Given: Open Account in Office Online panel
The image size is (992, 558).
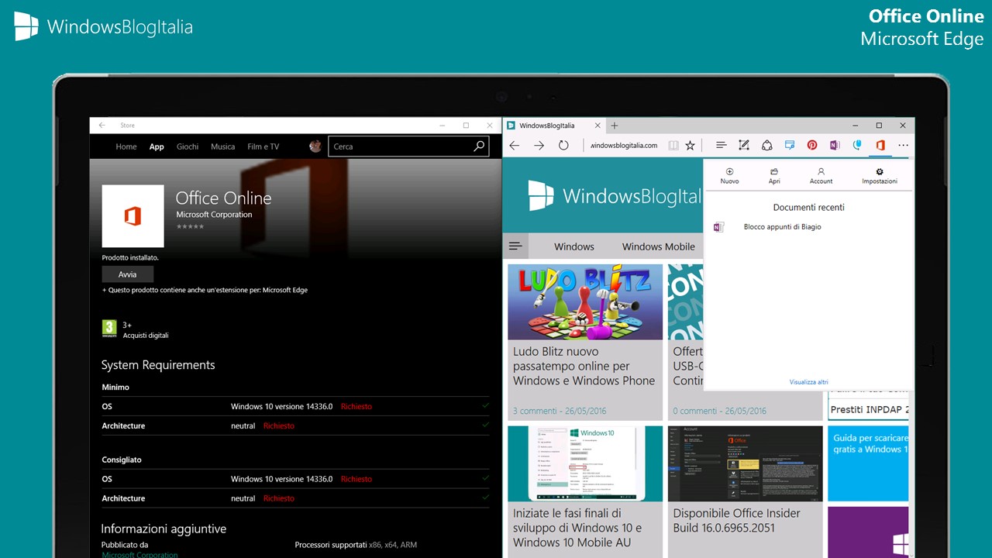Looking at the screenshot, I should click(x=821, y=176).
